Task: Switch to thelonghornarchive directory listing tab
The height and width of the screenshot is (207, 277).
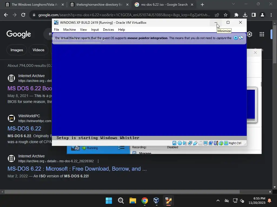Action: click(x=99, y=5)
